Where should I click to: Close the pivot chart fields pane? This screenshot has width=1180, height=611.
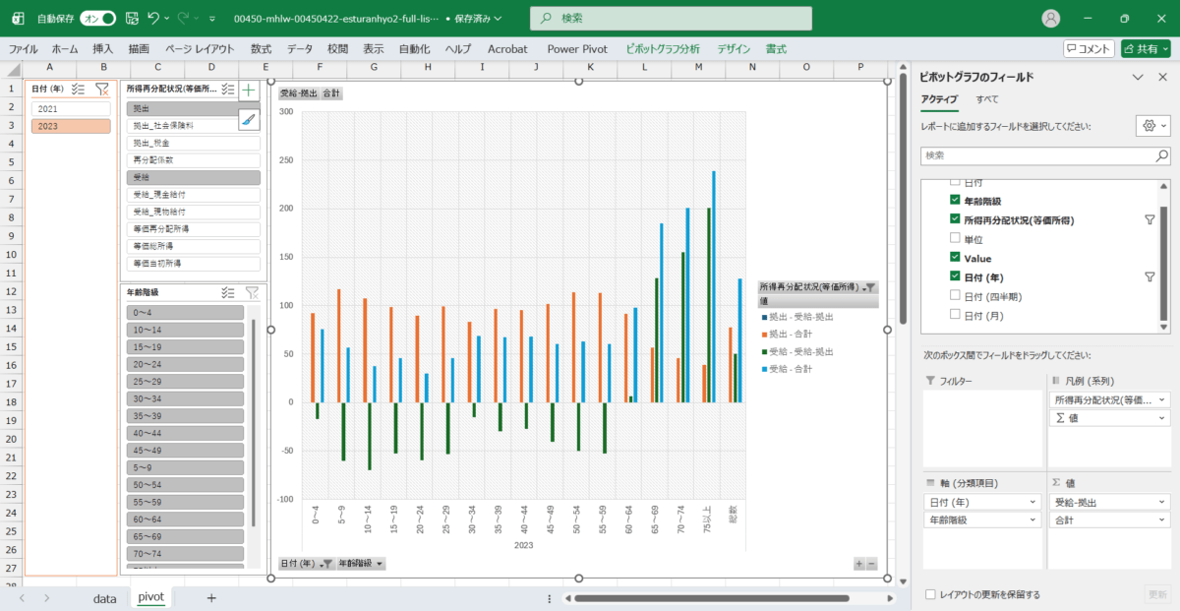[x=1162, y=77]
